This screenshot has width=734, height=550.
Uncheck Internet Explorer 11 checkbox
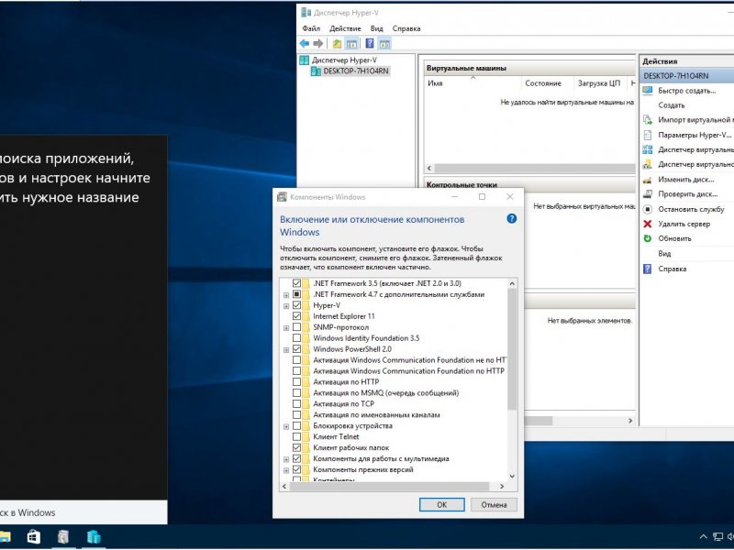pos(296,316)
